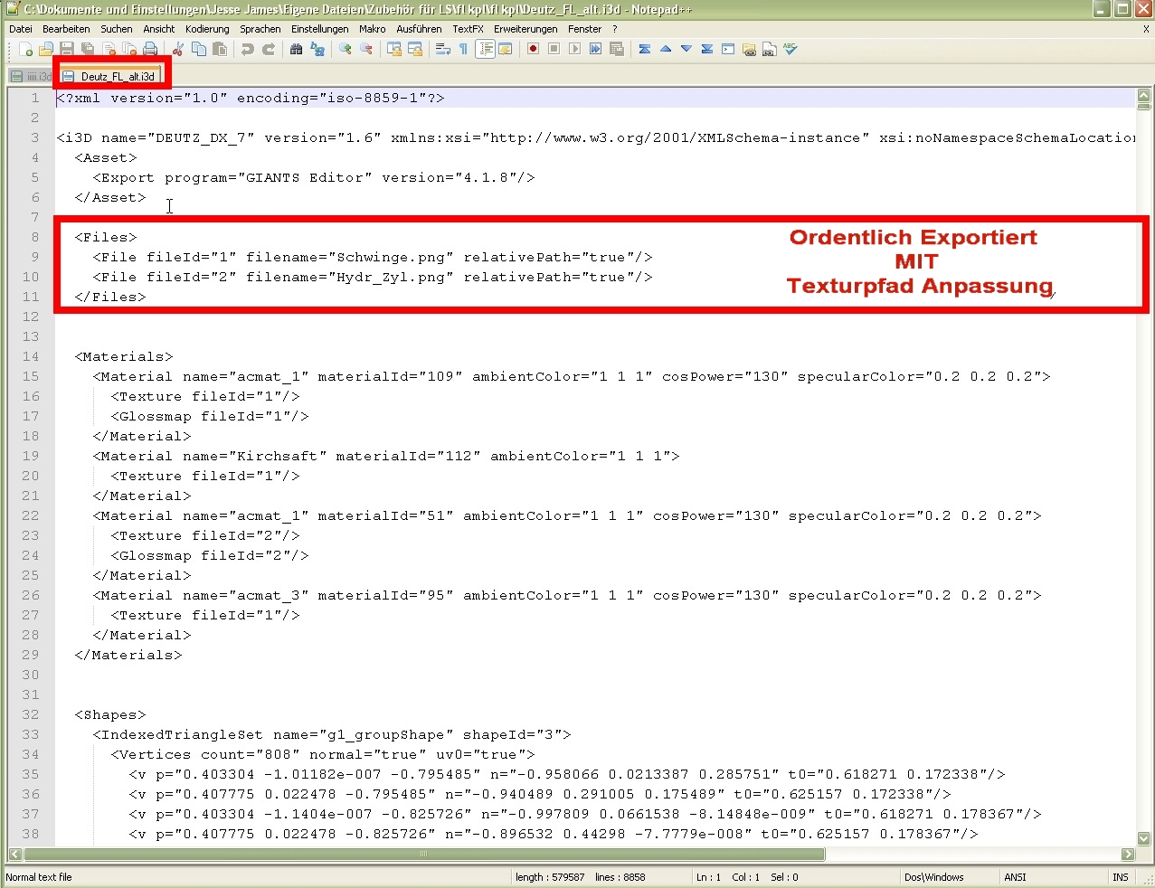The height and width of the screenshot is (888, 1155).
Task: Click the Open file folder icon
Action: (46, 49)
